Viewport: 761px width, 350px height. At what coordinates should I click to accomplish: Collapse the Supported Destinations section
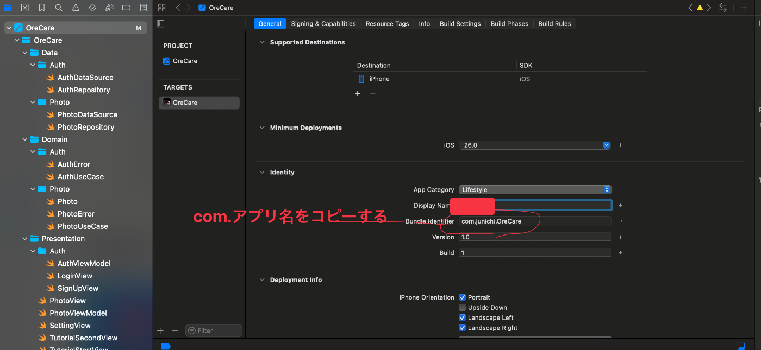click(x=262, y=42)
